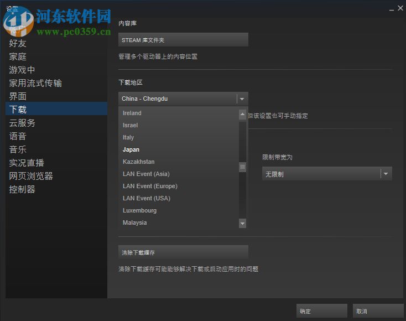Click the region list scroll-up arrow
The image size is (406, 321).
pyautogui.click(x=242, y=114)
